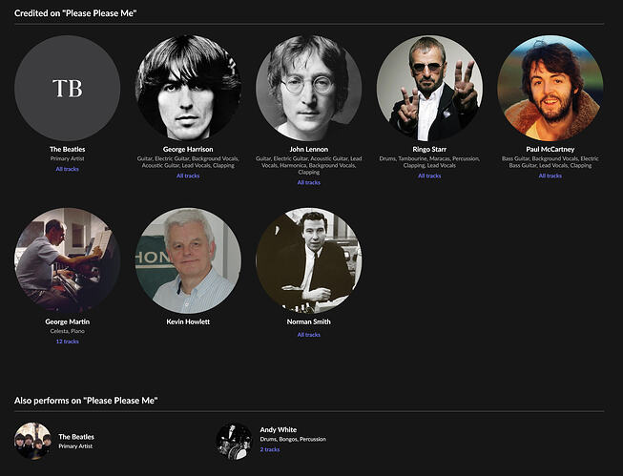Click Ringo Starr's portrait photo

pos(429,88)
